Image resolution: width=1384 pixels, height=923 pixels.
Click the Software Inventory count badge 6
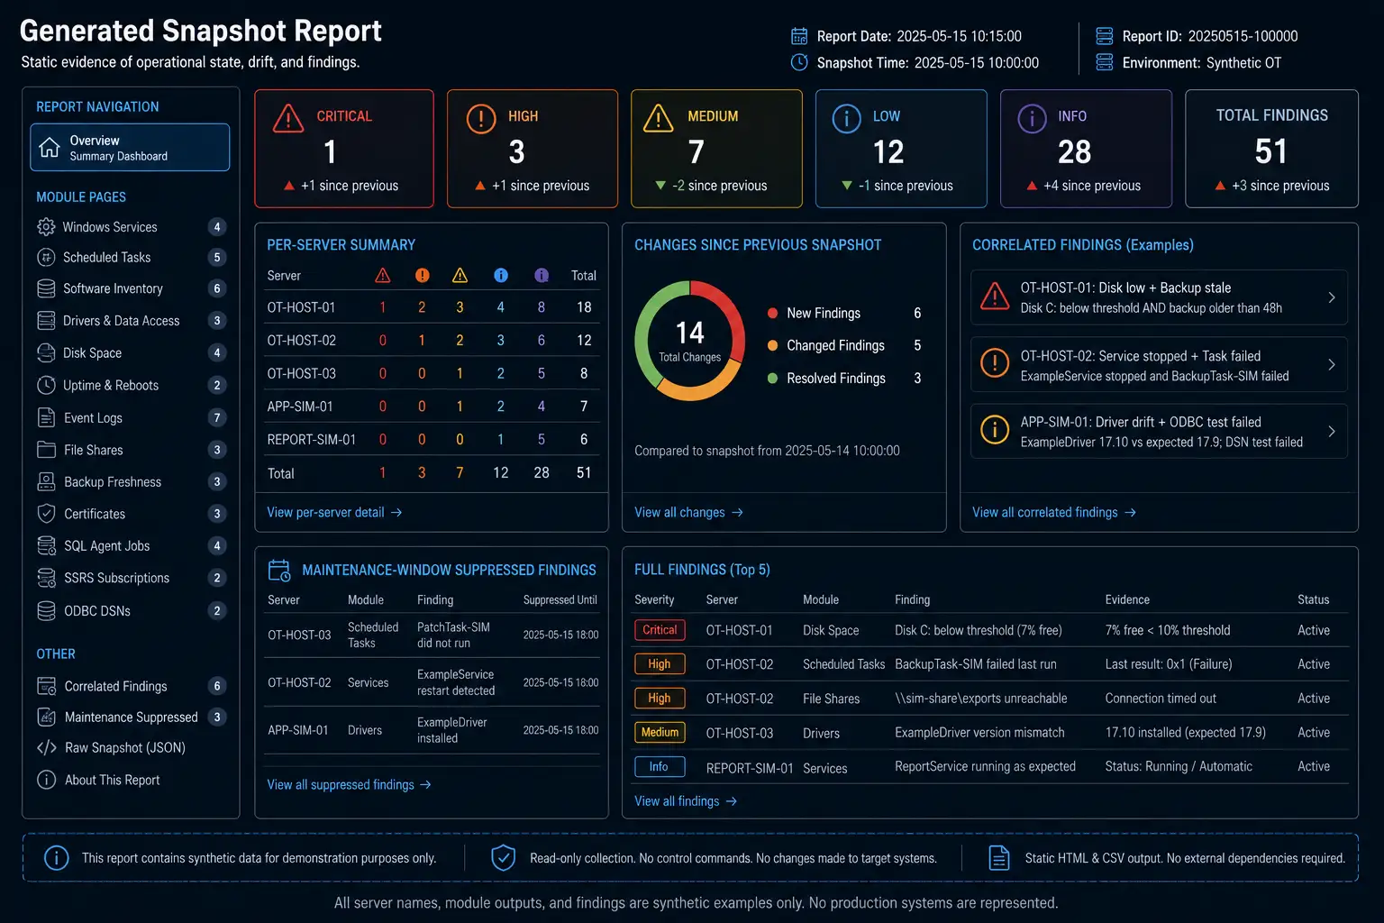pos(217,288)
